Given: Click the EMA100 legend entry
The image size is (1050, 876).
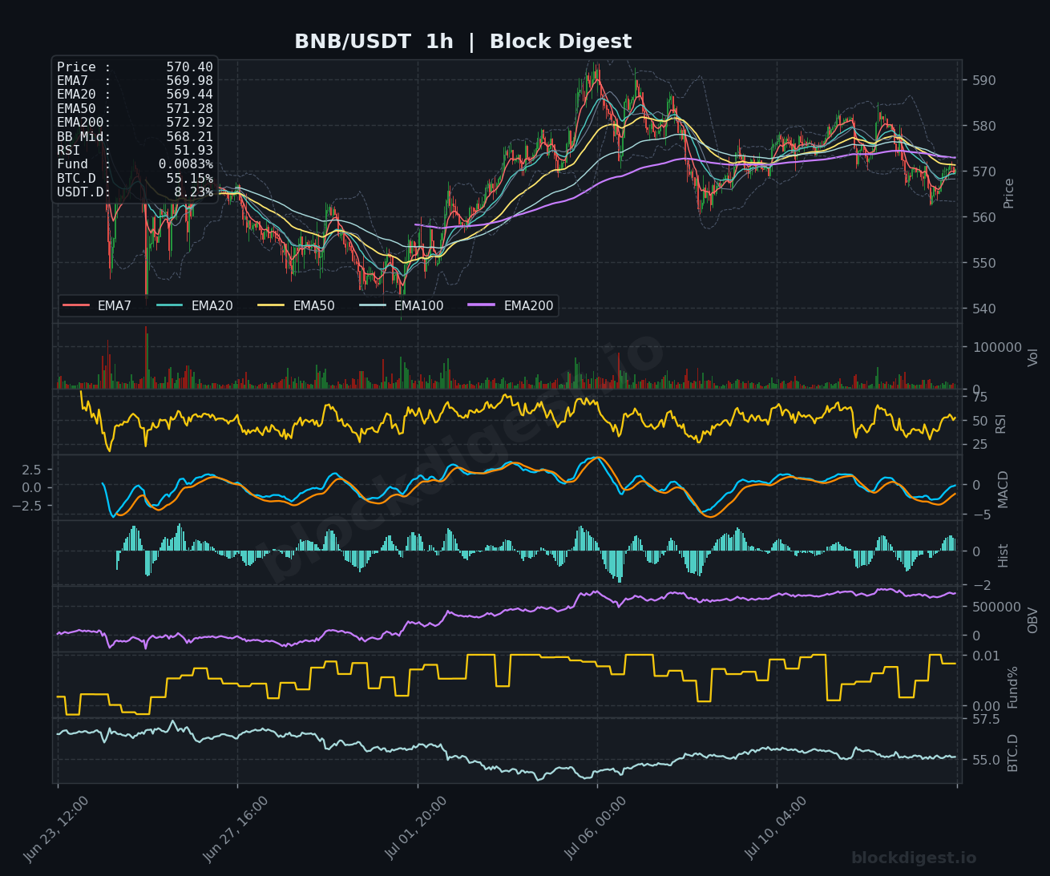Looking at the screenshot, I should click(x=402, y=305).
